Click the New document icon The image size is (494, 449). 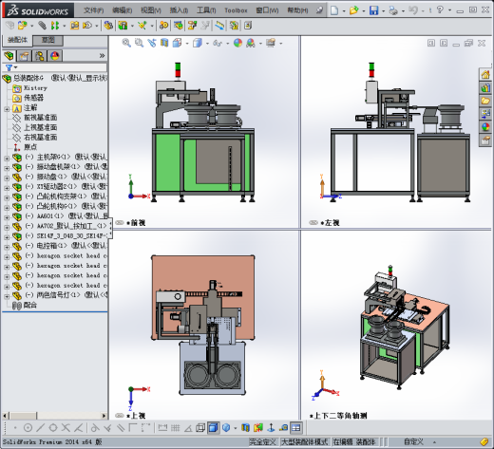coord(334,10)
